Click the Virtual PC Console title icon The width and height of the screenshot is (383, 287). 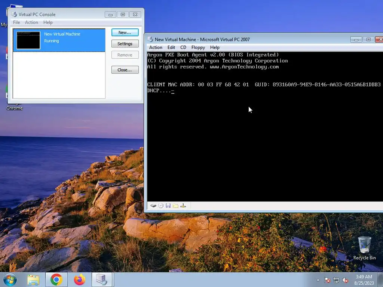(x=14, y=15)
